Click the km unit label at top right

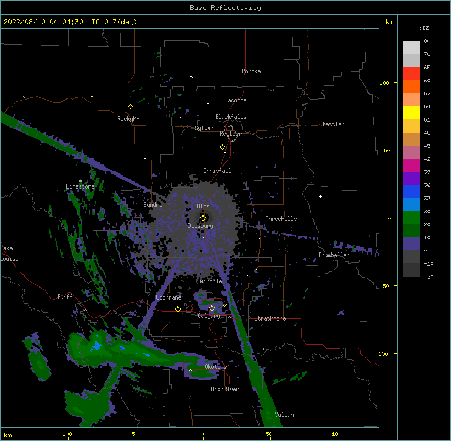pyautogui.click(x=389, y=22)
